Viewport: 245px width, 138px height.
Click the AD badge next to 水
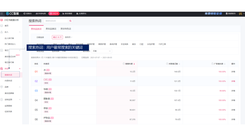(x=48, y=70)
